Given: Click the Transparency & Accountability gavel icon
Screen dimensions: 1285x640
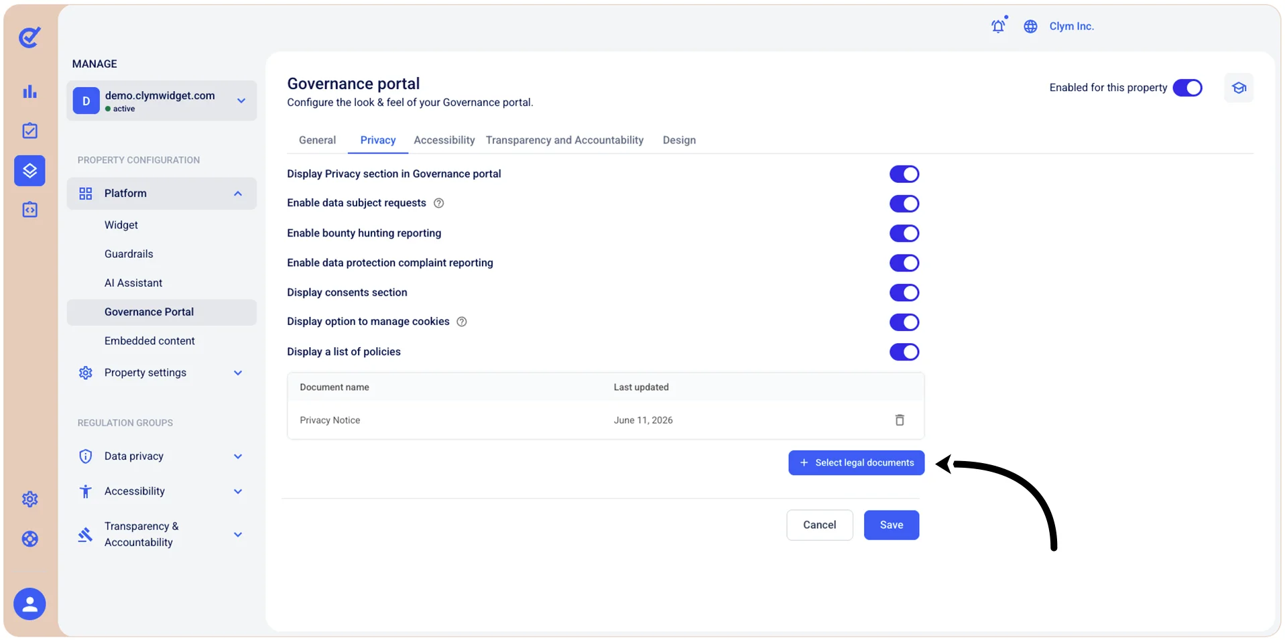Looking at the screenshot, I should (x=85, y=535).
